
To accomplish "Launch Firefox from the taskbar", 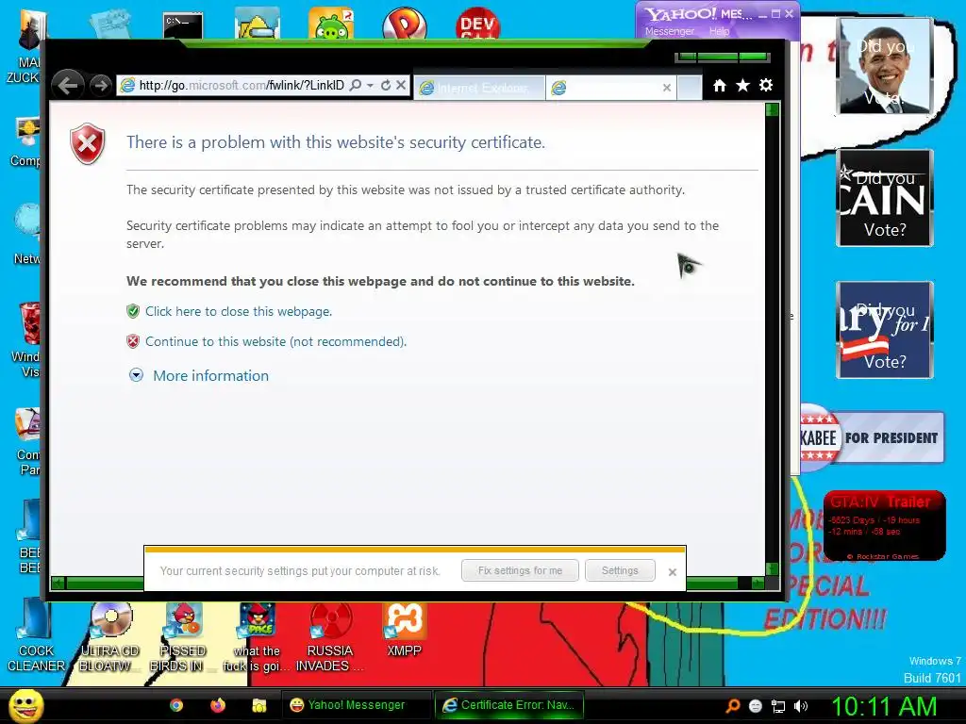I will point(218,705).
